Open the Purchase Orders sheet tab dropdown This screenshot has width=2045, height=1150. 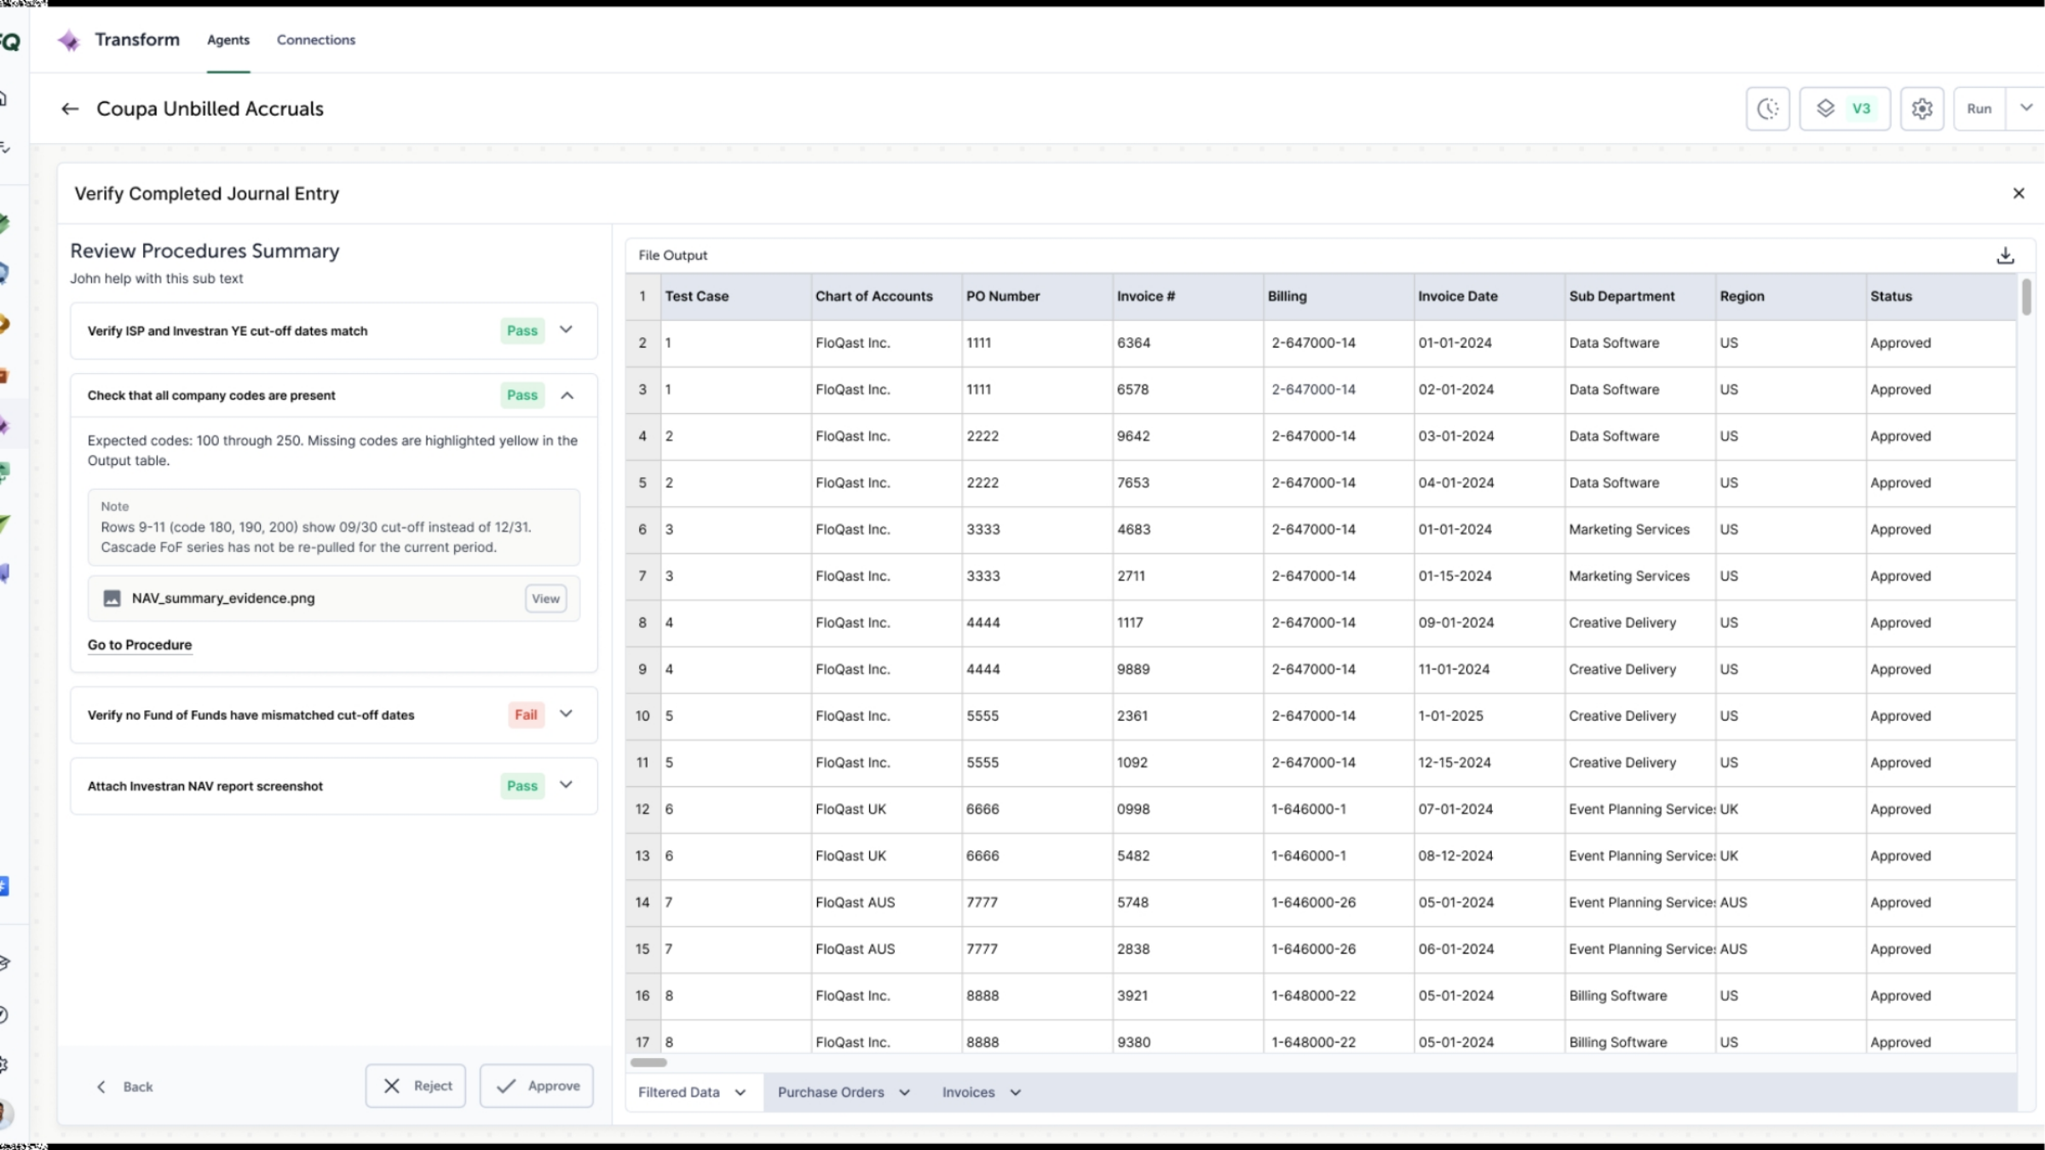[905, 1093]
